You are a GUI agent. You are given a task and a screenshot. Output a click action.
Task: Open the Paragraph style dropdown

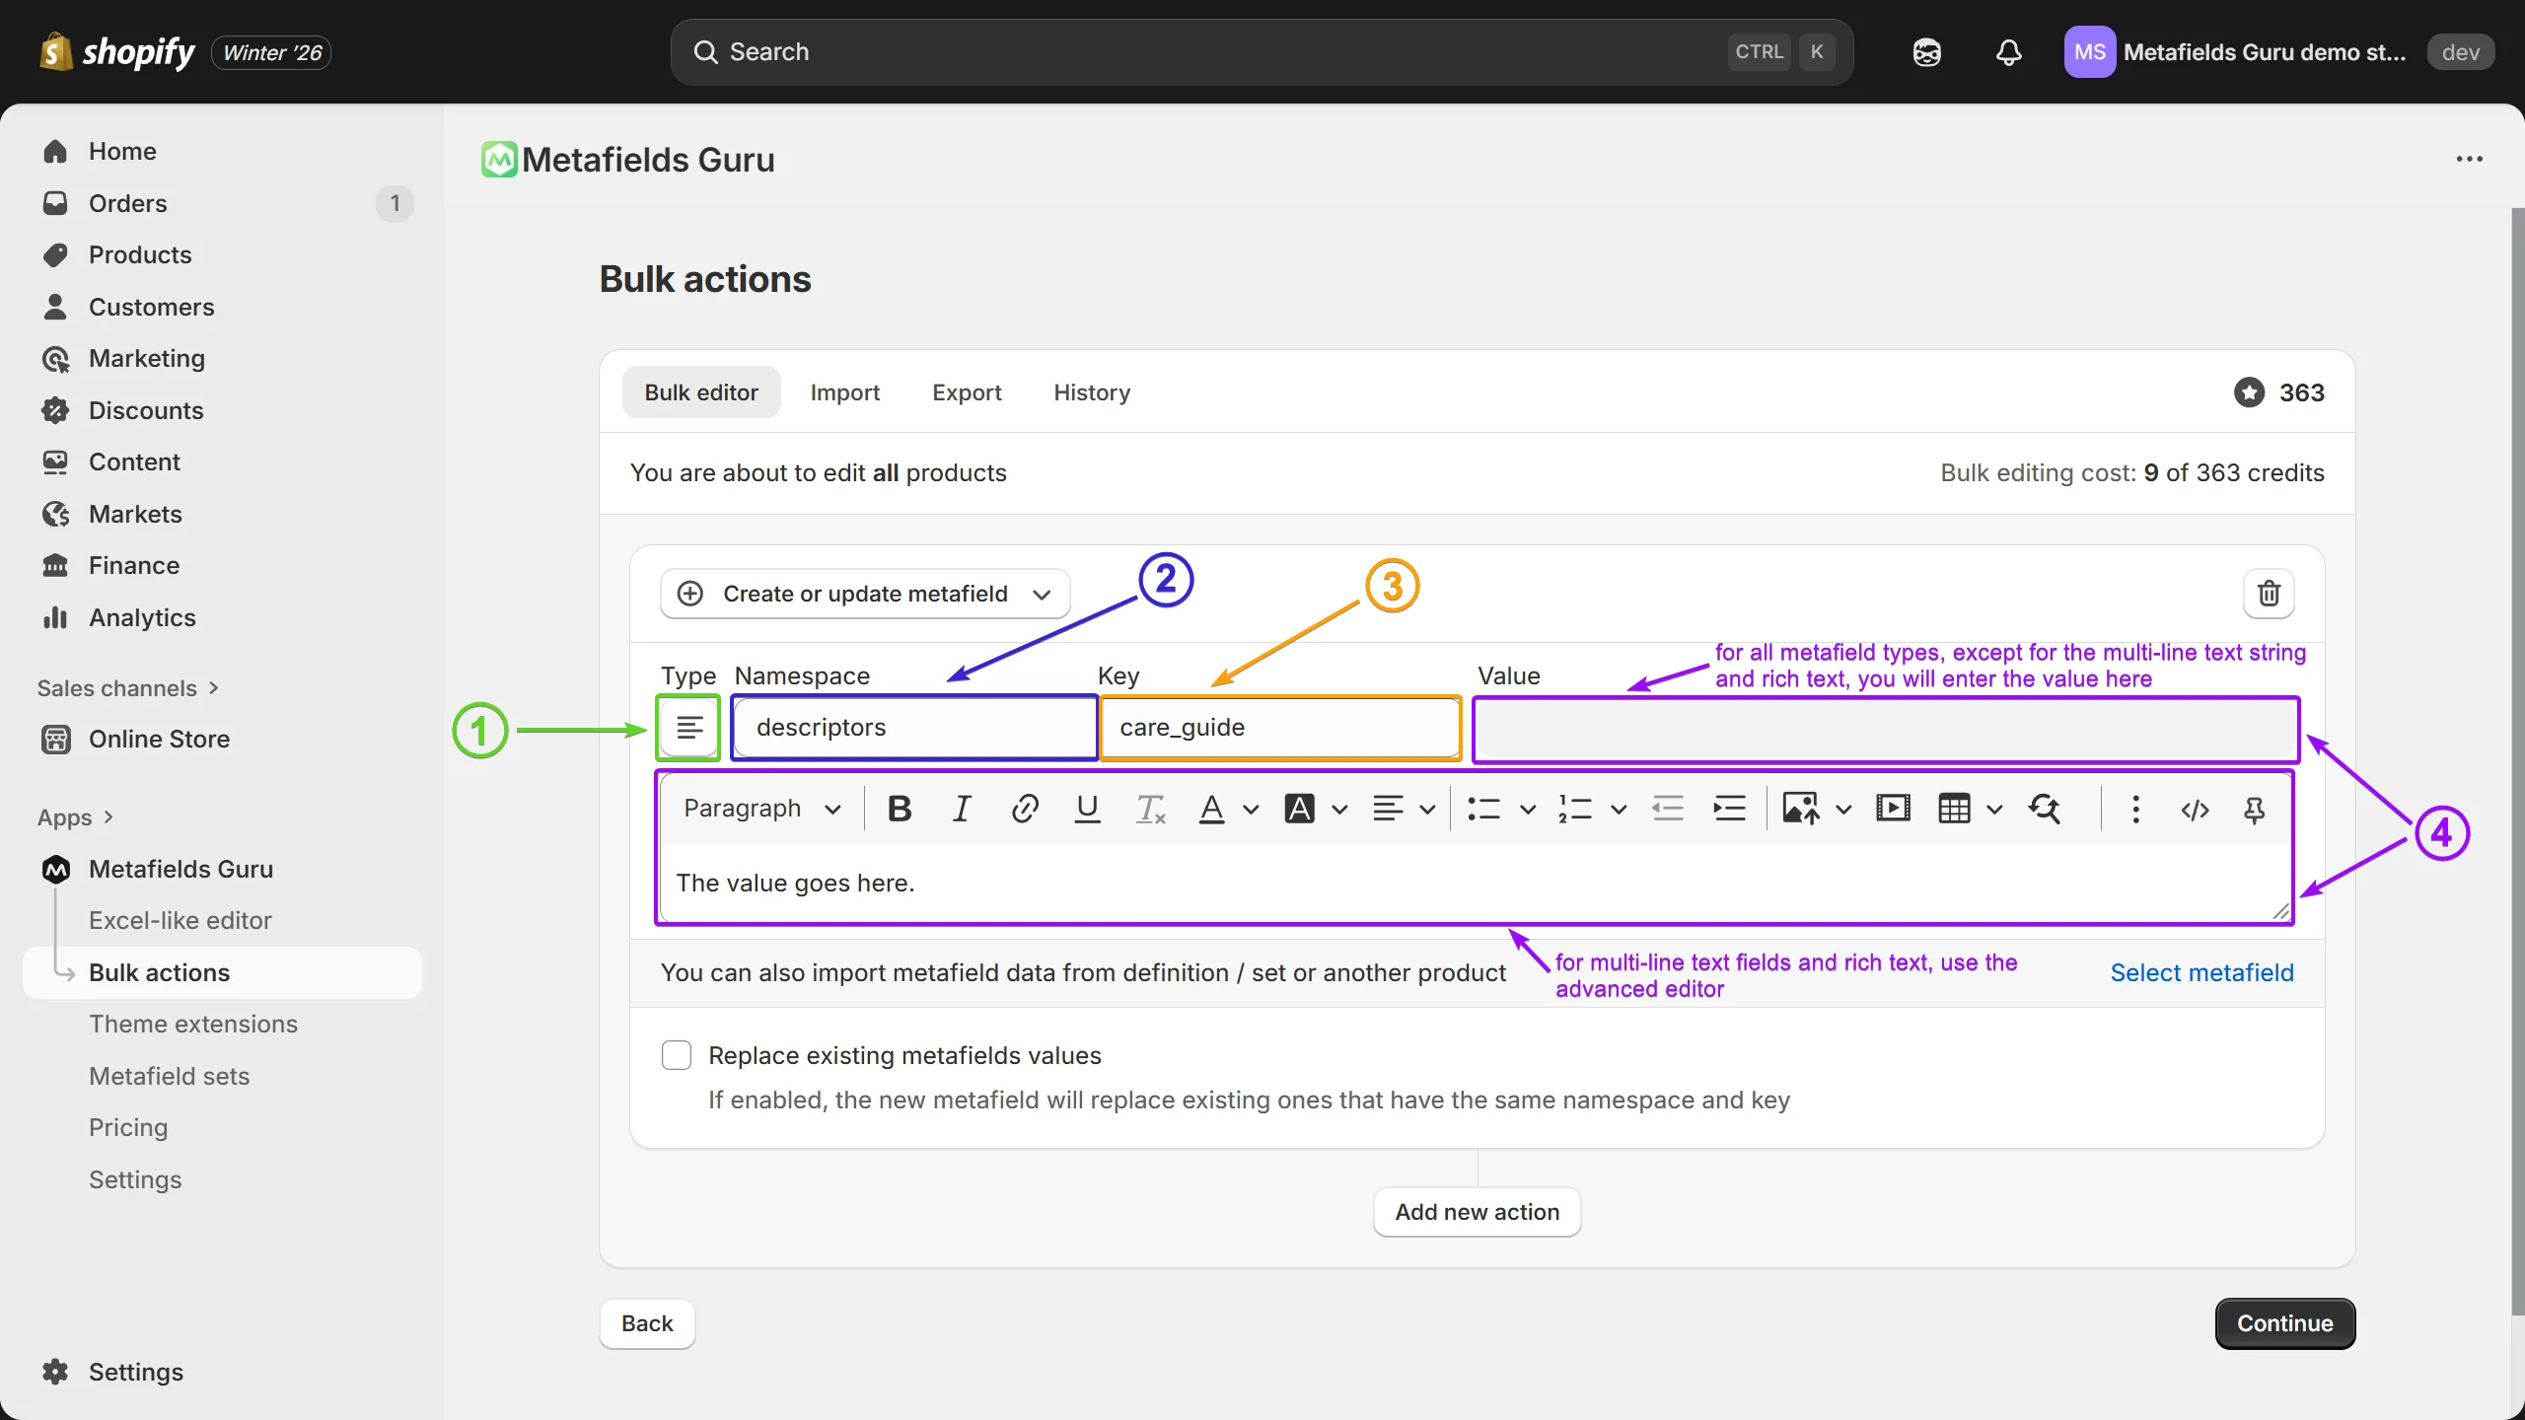(x=761, y=810)
